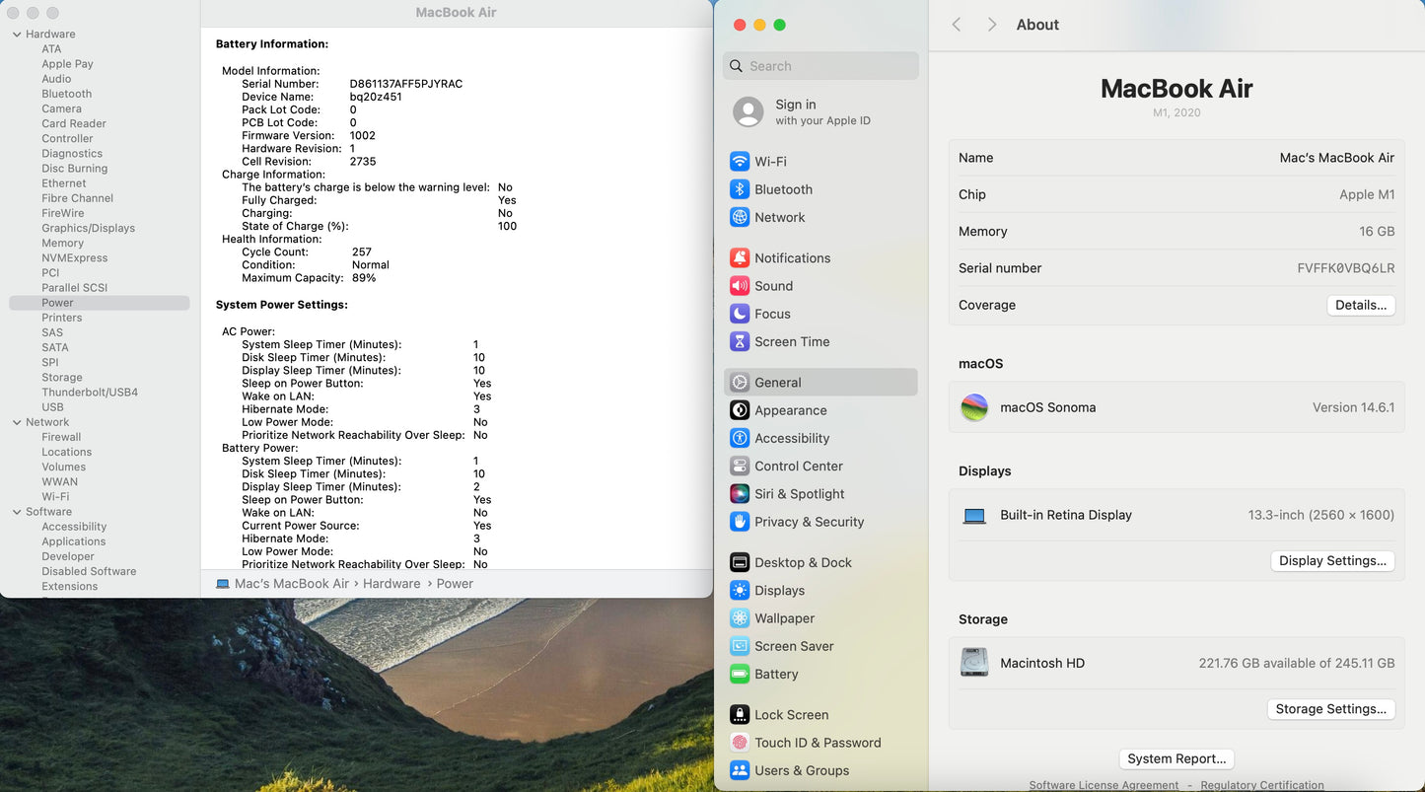Collapse the Network tree section
The image size is (1425, 792).
pos(17,422)
